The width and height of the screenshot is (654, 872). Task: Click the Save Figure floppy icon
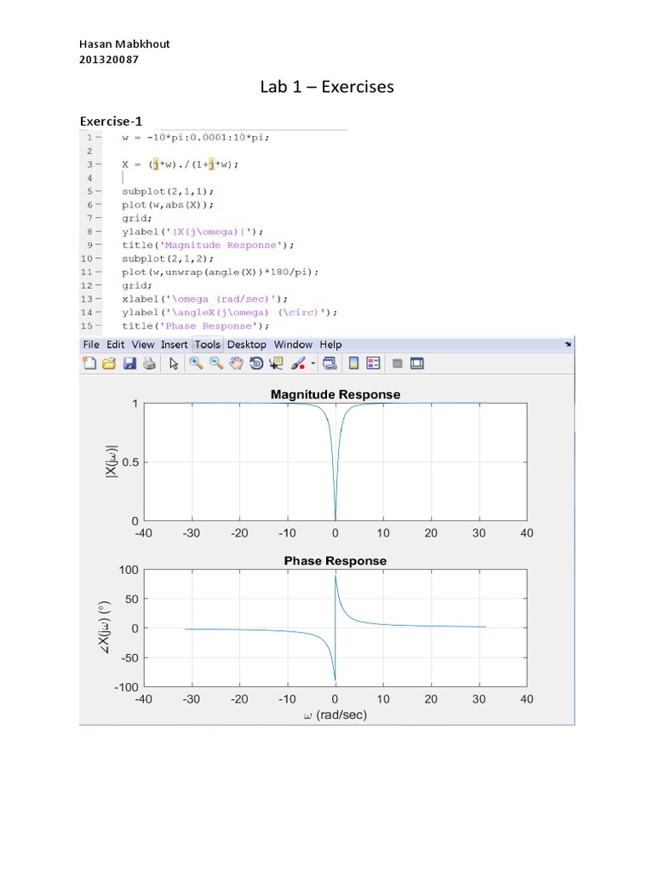(129, 363)
